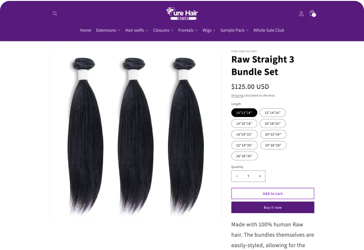The height and width of the screenshot is (250, 364).
Task: Expand the Hair wefts dropdown
Action: point(136,30)
